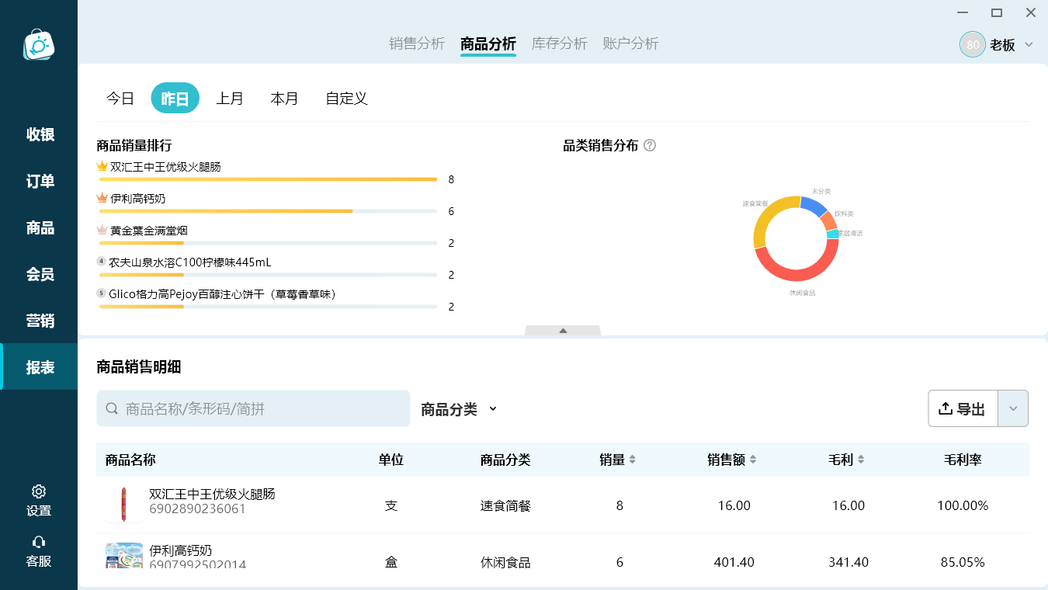
Task: Open 收银 in the sidebar
Action: pos(39,134)
